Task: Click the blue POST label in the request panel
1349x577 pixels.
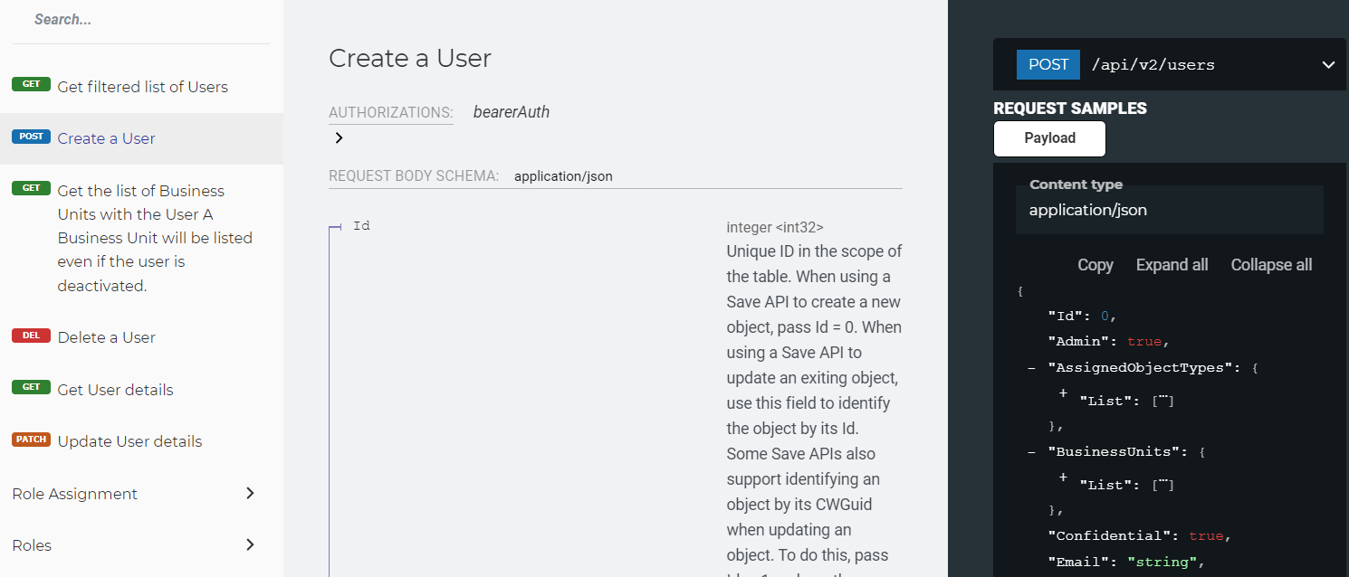Action: 1048,64
